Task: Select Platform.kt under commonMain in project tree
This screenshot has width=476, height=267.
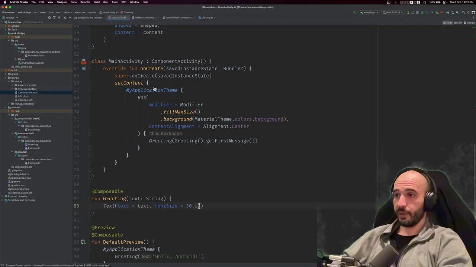Action: coord(34,148)
